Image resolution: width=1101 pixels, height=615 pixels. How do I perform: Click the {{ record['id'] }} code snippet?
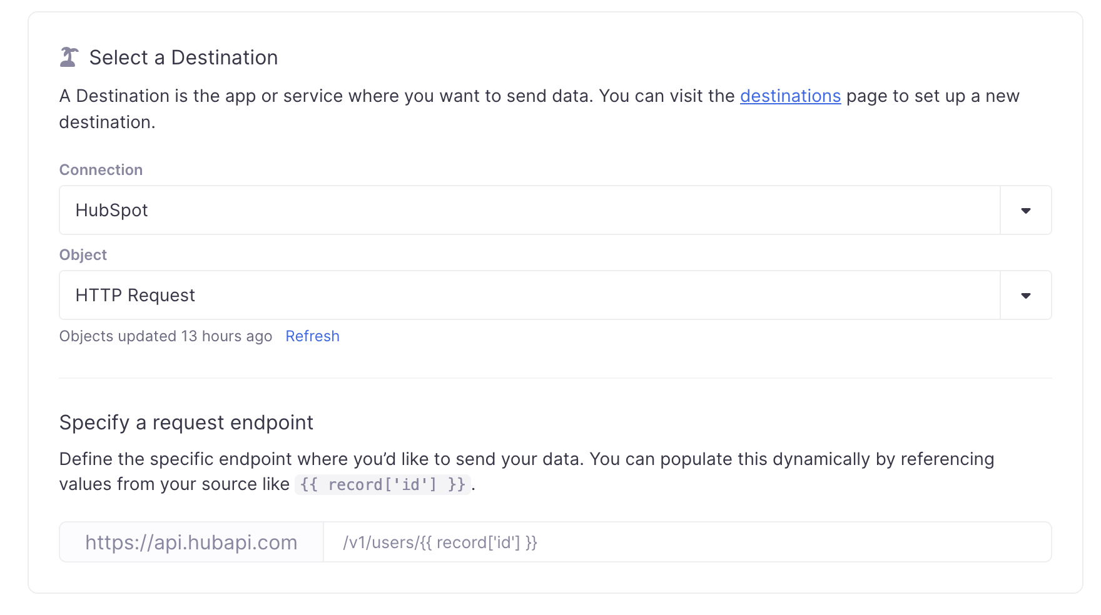coord(382,485)
